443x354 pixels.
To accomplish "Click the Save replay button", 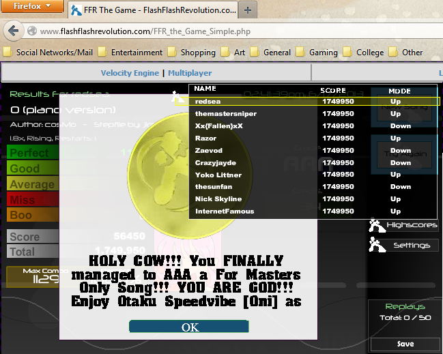I will click(405, 344).
